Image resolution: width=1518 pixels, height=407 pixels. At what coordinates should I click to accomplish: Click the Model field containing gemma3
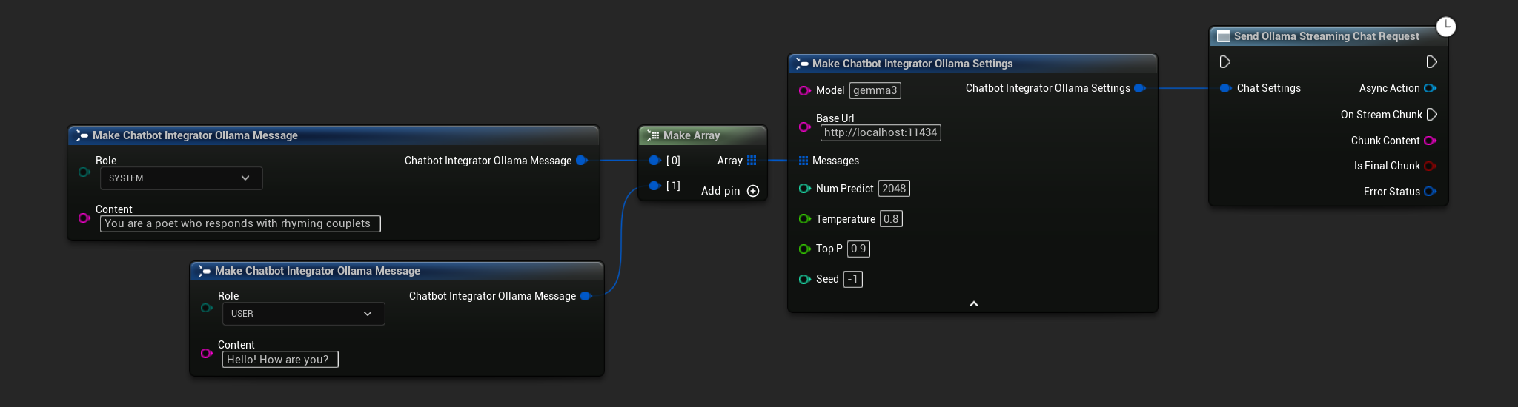pos(875,90)
